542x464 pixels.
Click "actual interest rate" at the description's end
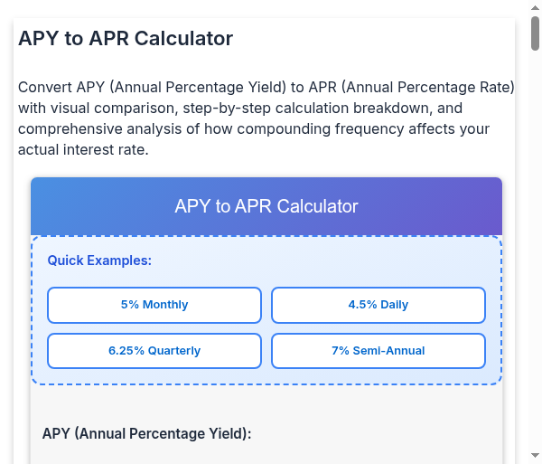pos(81,150)
